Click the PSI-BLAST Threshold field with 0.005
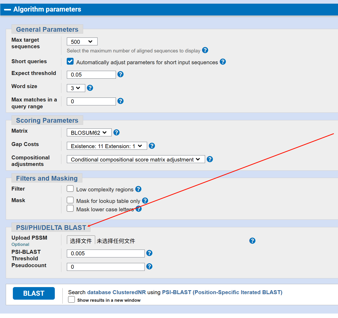Screen dimensions: 338x318 (106, 254)
